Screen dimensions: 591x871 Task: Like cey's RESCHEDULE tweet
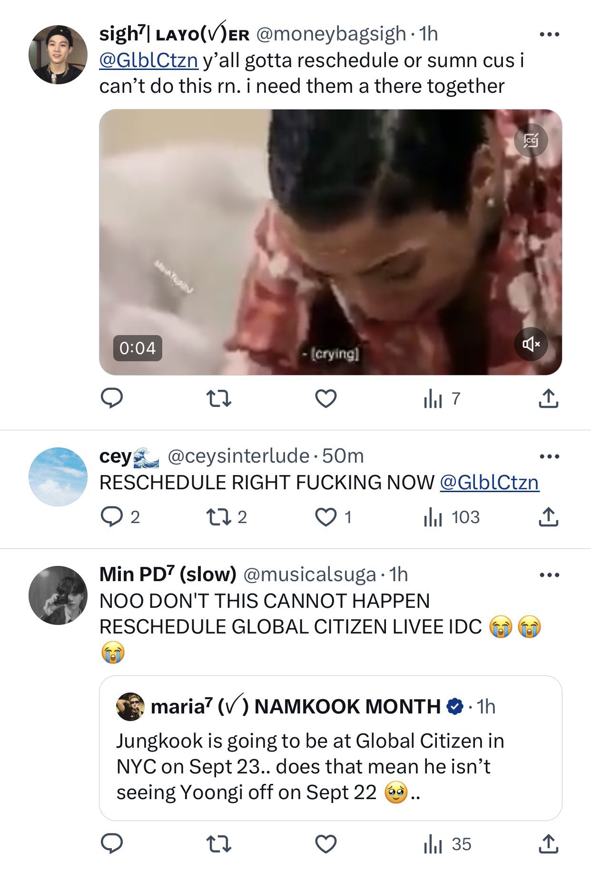coord(326,517)
